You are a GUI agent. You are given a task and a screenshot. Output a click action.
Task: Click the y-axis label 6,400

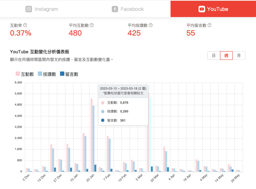click(x=18, y=82)
